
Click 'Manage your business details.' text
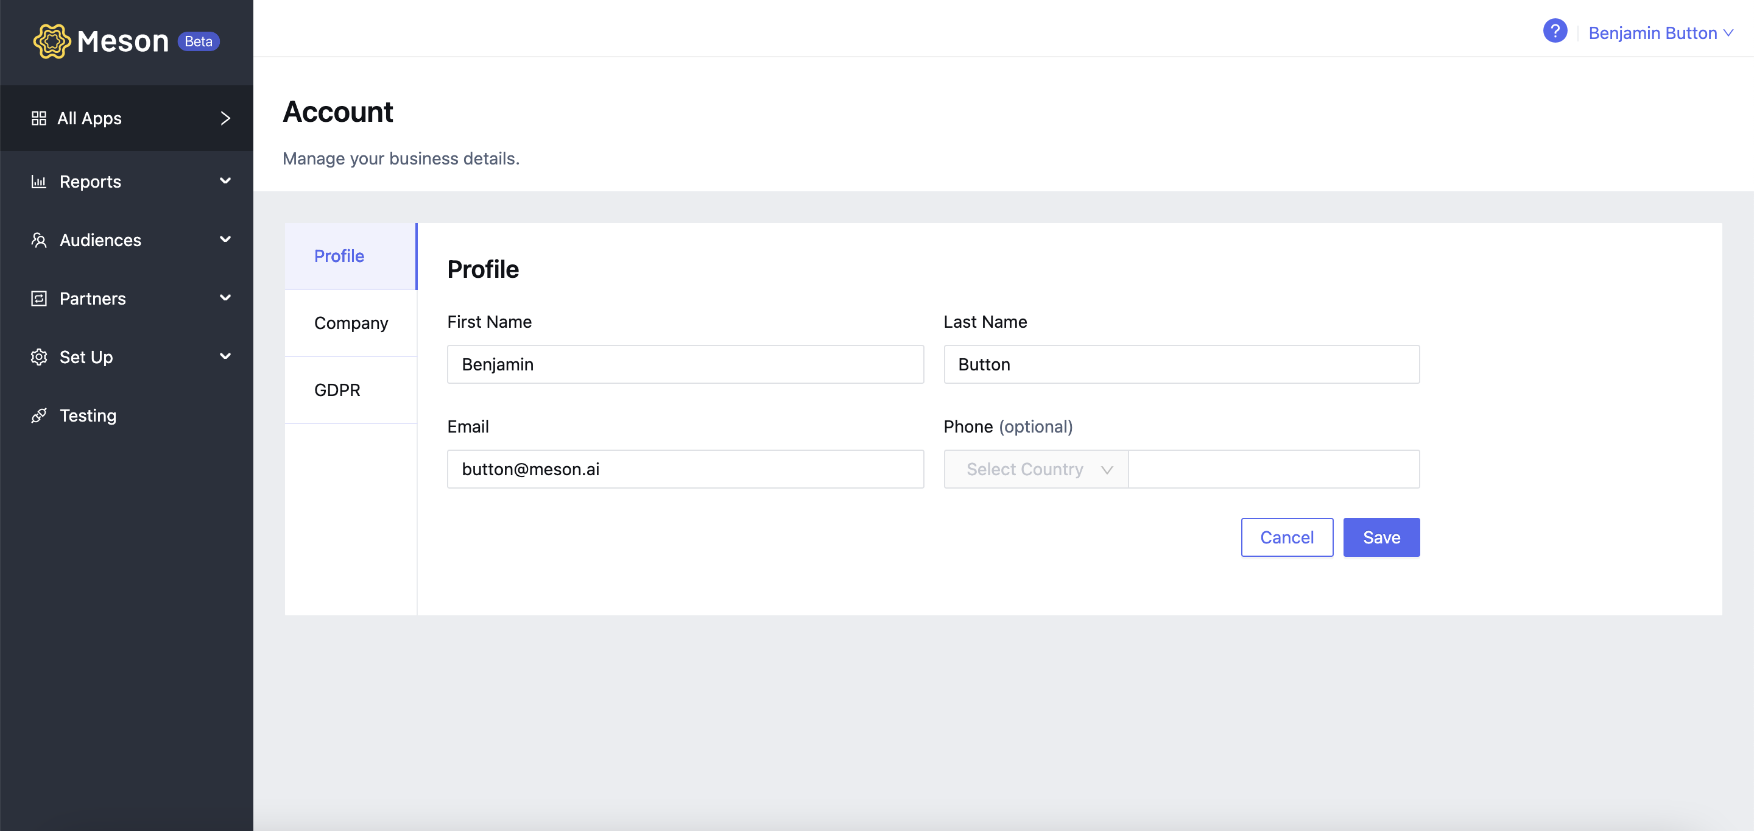(x=401, y=159)
